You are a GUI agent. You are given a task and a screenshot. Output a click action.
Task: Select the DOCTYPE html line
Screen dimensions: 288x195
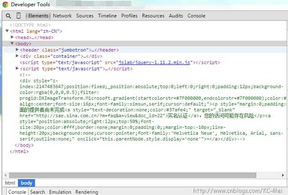30,25
